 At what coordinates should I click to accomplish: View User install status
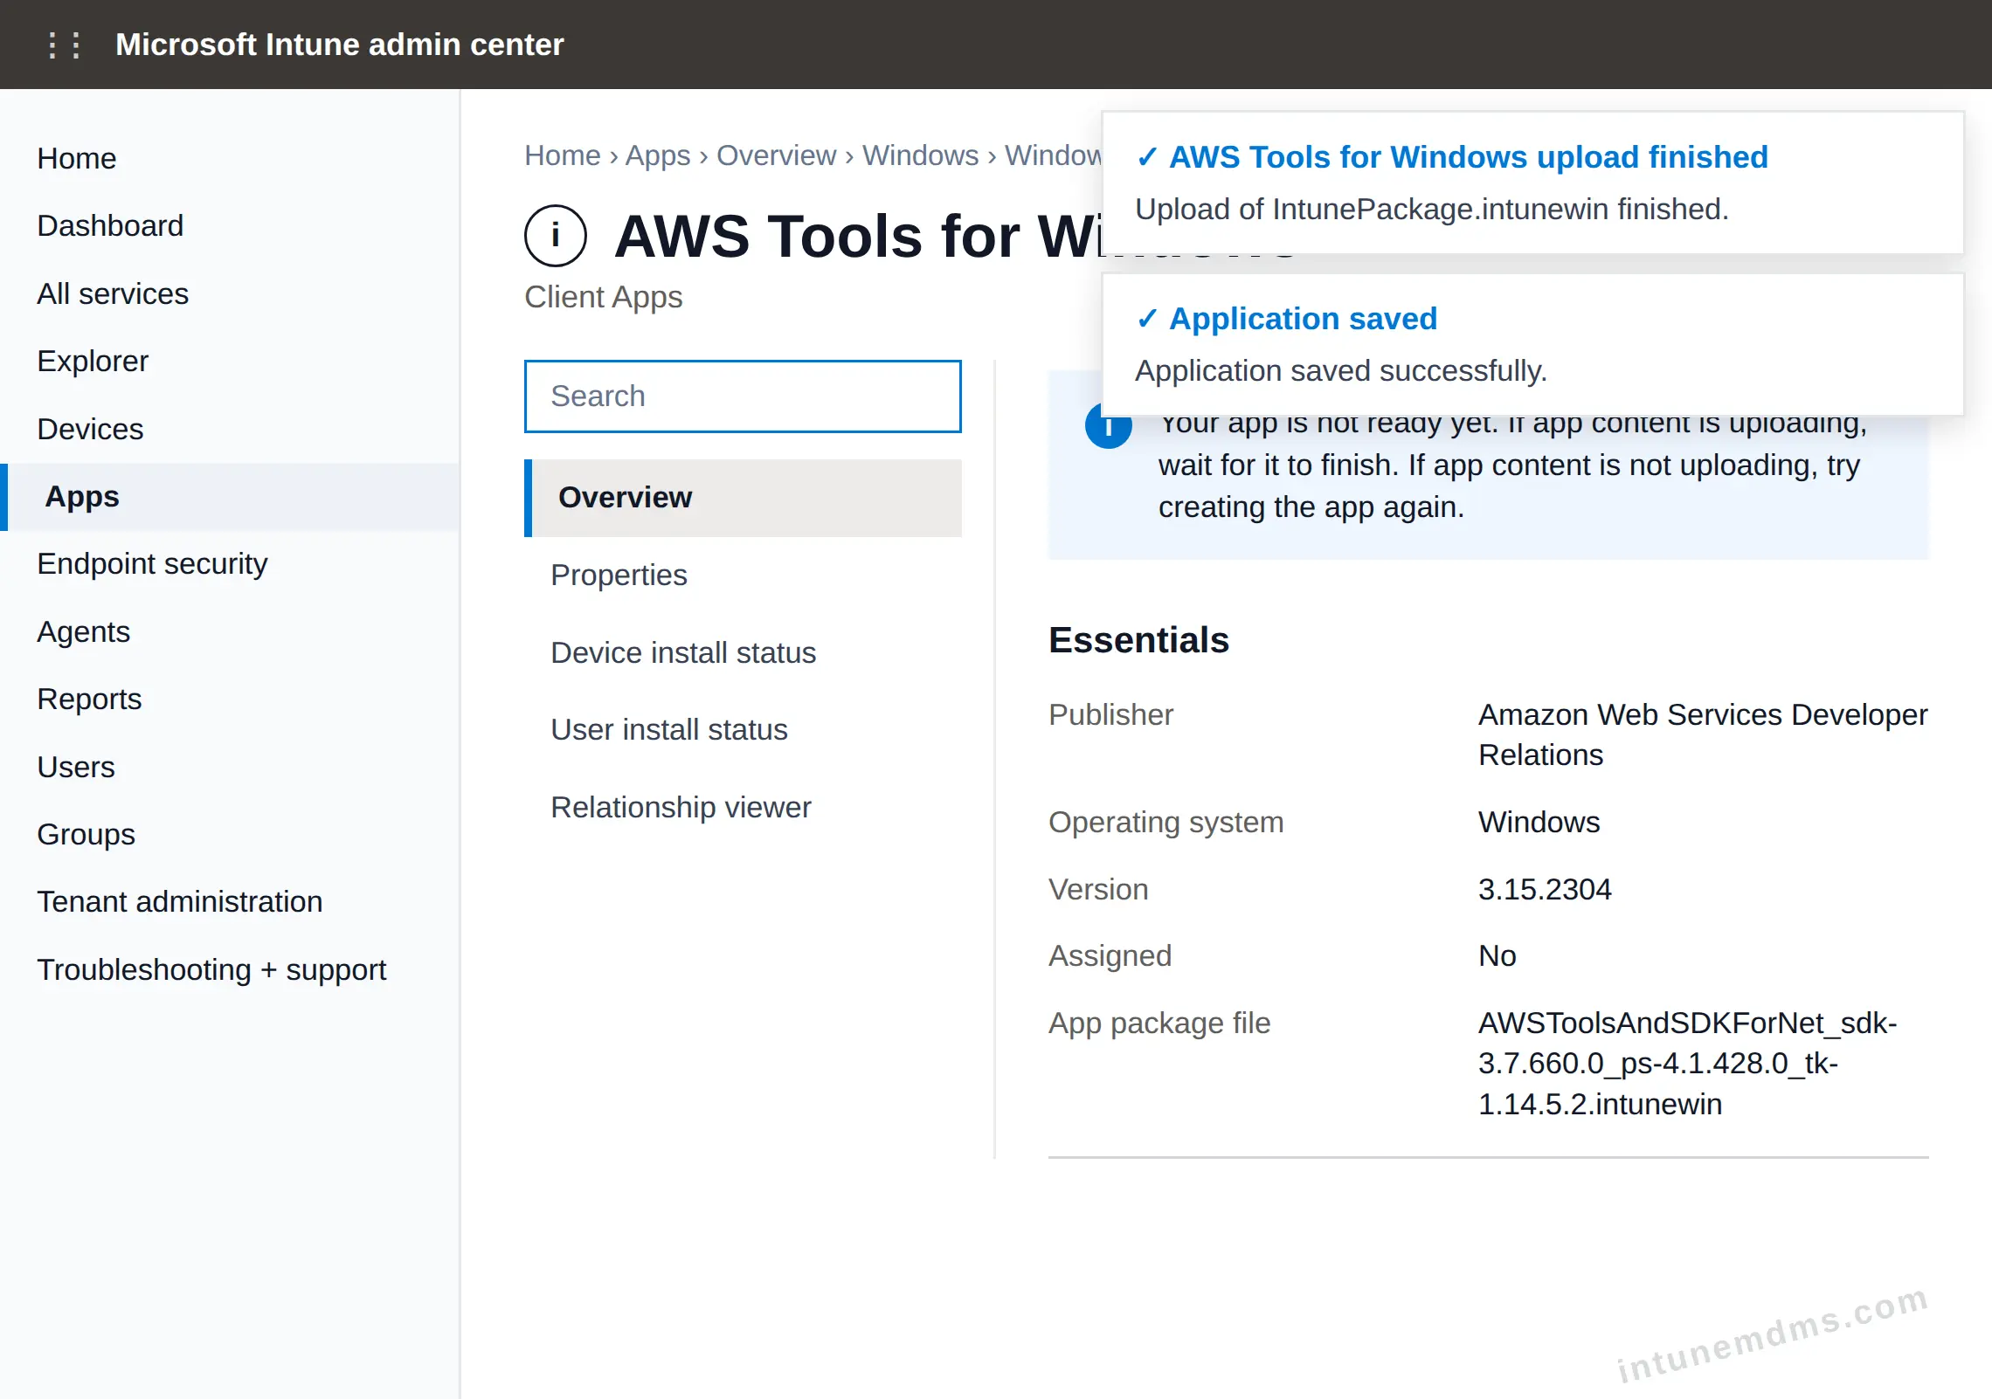pyautogui.click(x=743, y=730)
